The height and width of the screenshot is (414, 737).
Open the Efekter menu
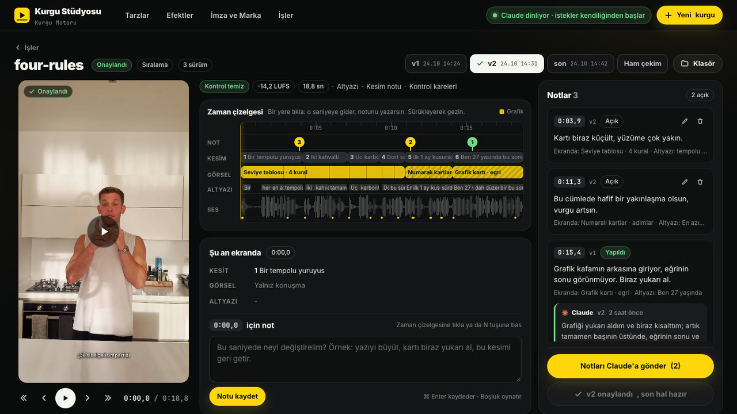[x=180, y=16]
